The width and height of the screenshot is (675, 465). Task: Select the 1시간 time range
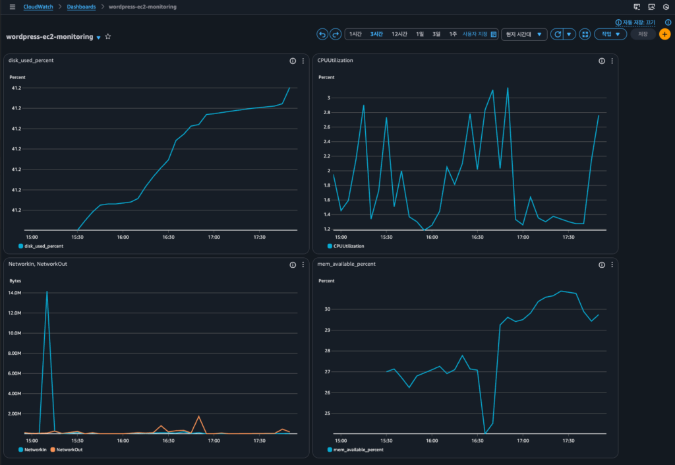click(355, 34)
